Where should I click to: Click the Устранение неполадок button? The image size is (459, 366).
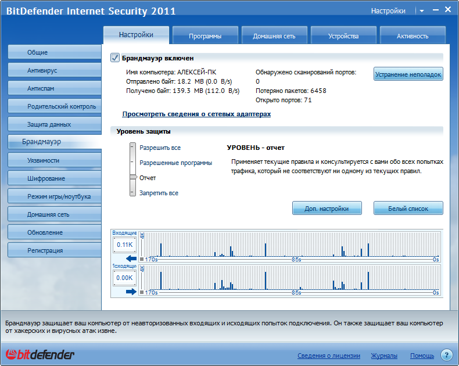pyautogui.click(x=408, y=74)
